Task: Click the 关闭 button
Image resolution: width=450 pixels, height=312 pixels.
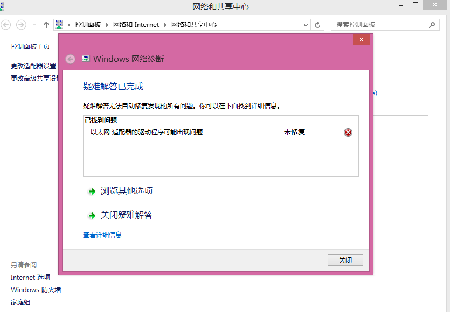Action: pos(345,260)
